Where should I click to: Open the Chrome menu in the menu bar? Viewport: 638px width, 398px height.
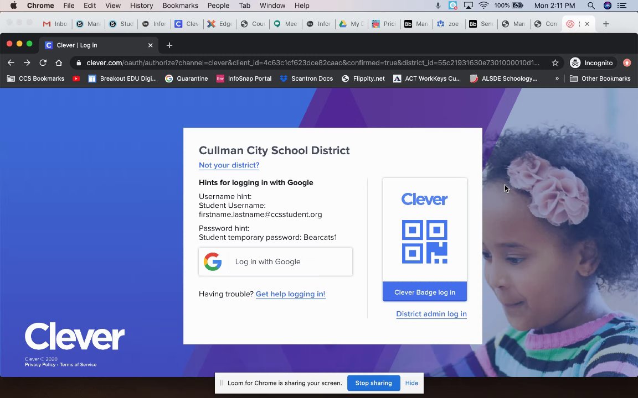coord(40,6)
